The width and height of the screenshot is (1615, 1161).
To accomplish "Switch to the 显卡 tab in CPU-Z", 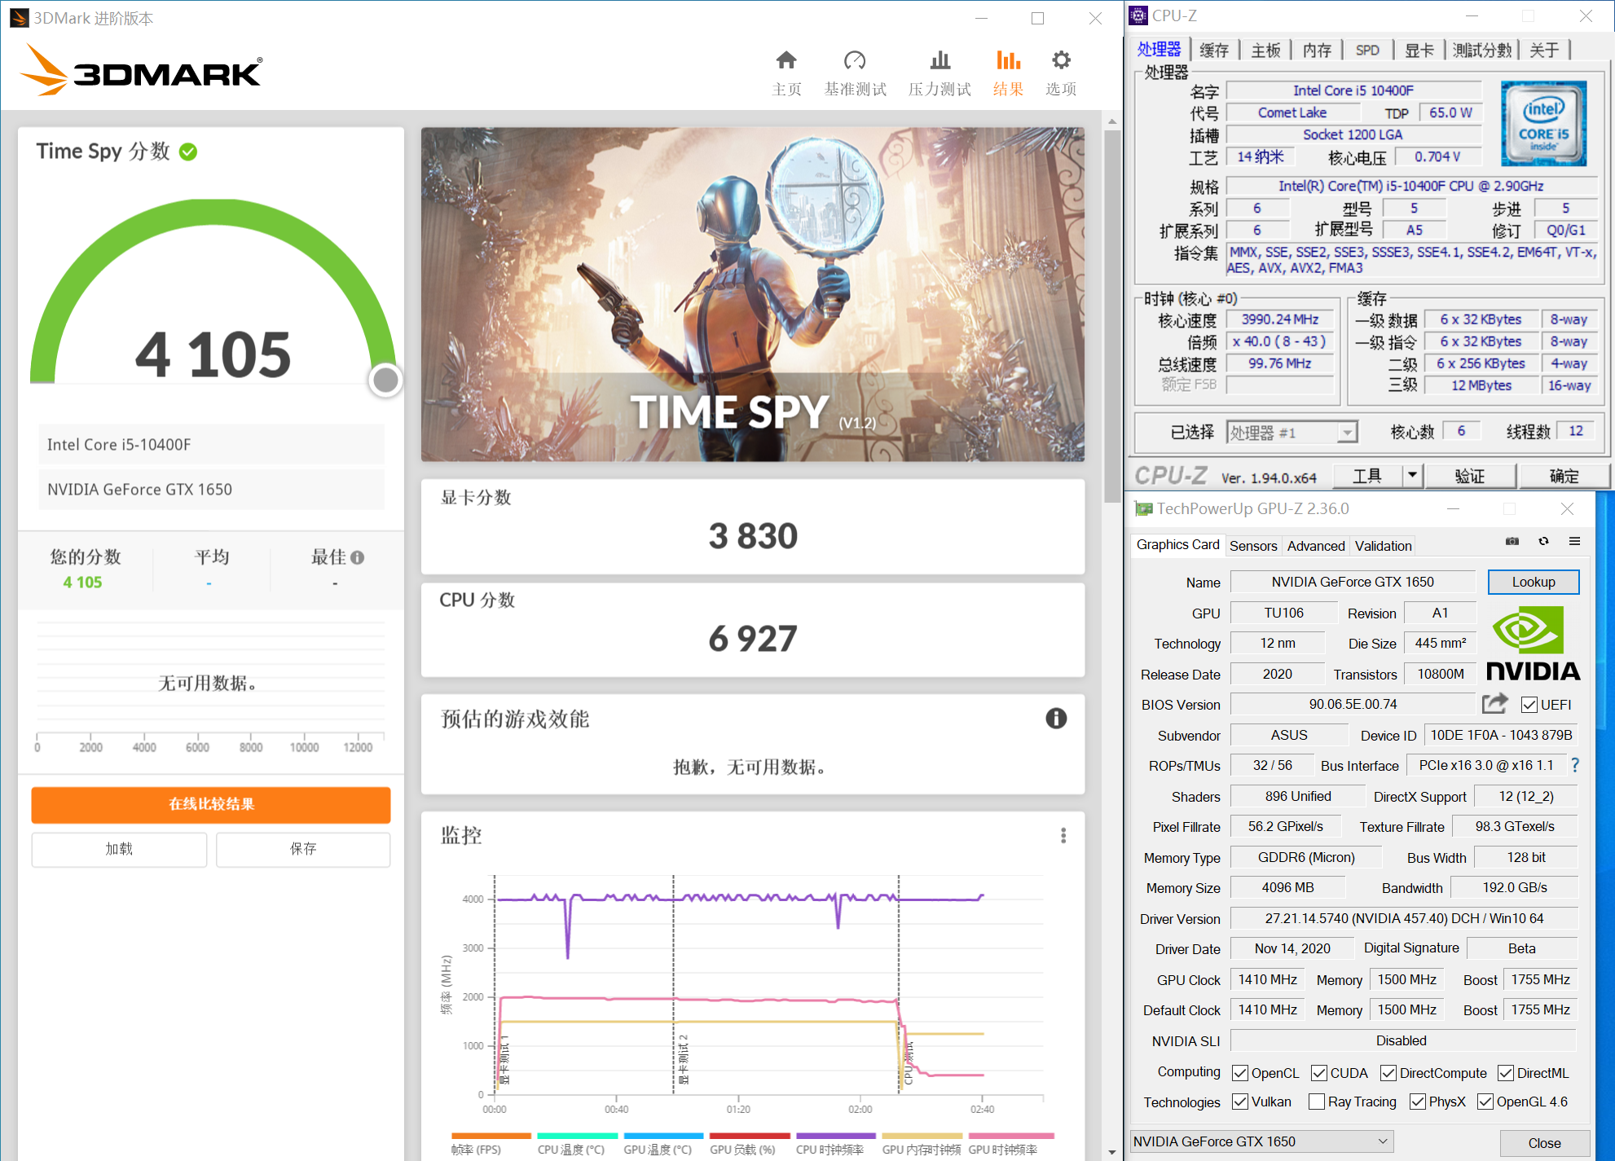I will [1419, 50].
